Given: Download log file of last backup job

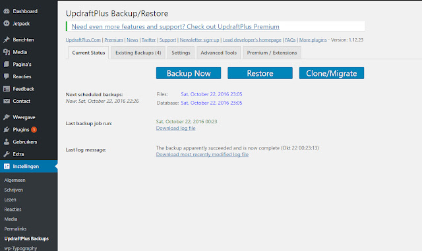Looking at the screenshot, I should (x=176, y=128).
